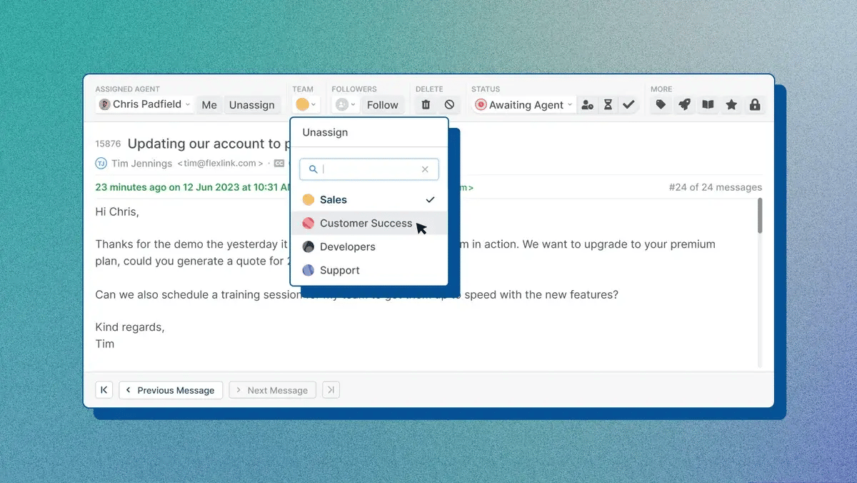Lock the conversation with lock icon

(x=754, y=104)
